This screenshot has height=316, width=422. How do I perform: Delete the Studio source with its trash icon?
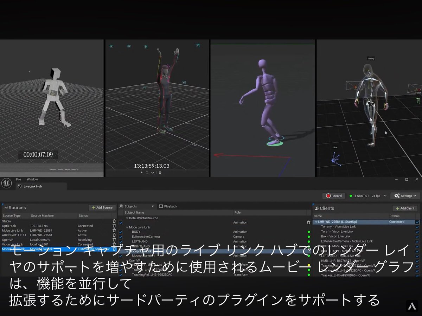(114, 221)
